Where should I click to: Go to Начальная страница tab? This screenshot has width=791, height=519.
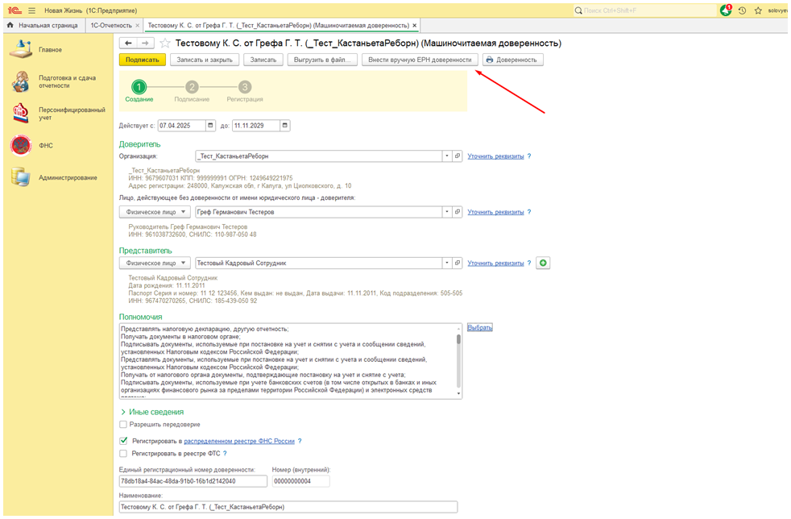click(48, 26)
